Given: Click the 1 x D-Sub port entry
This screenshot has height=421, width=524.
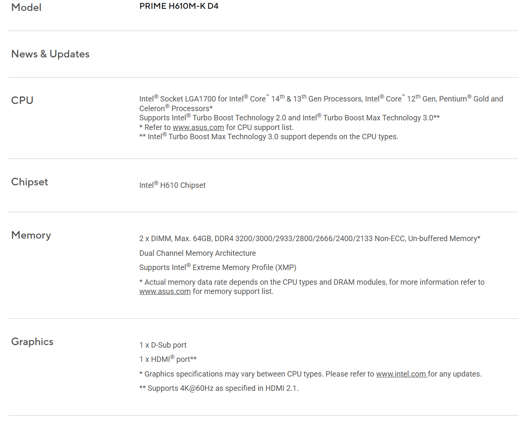Looking at the screenshot, I should [x=163, y=345].
